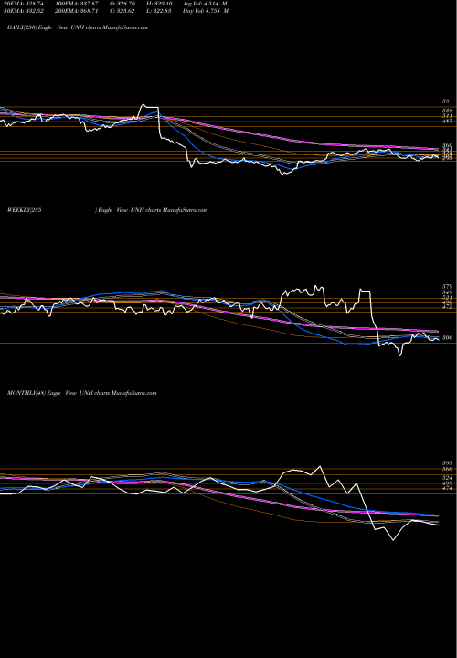457x658 pixels.
Task: Click the 595 price label on monthly chart
Action: click(x=447, y=463)
